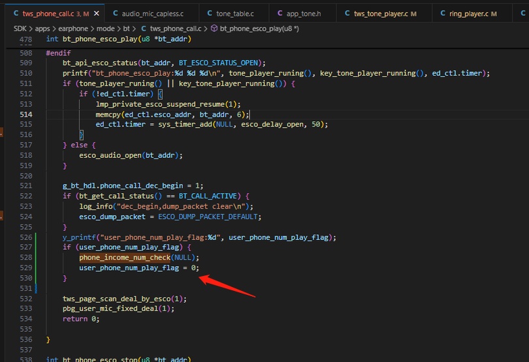Open the tone_table.c tab

pyautogui.click(x=231, y=14)
